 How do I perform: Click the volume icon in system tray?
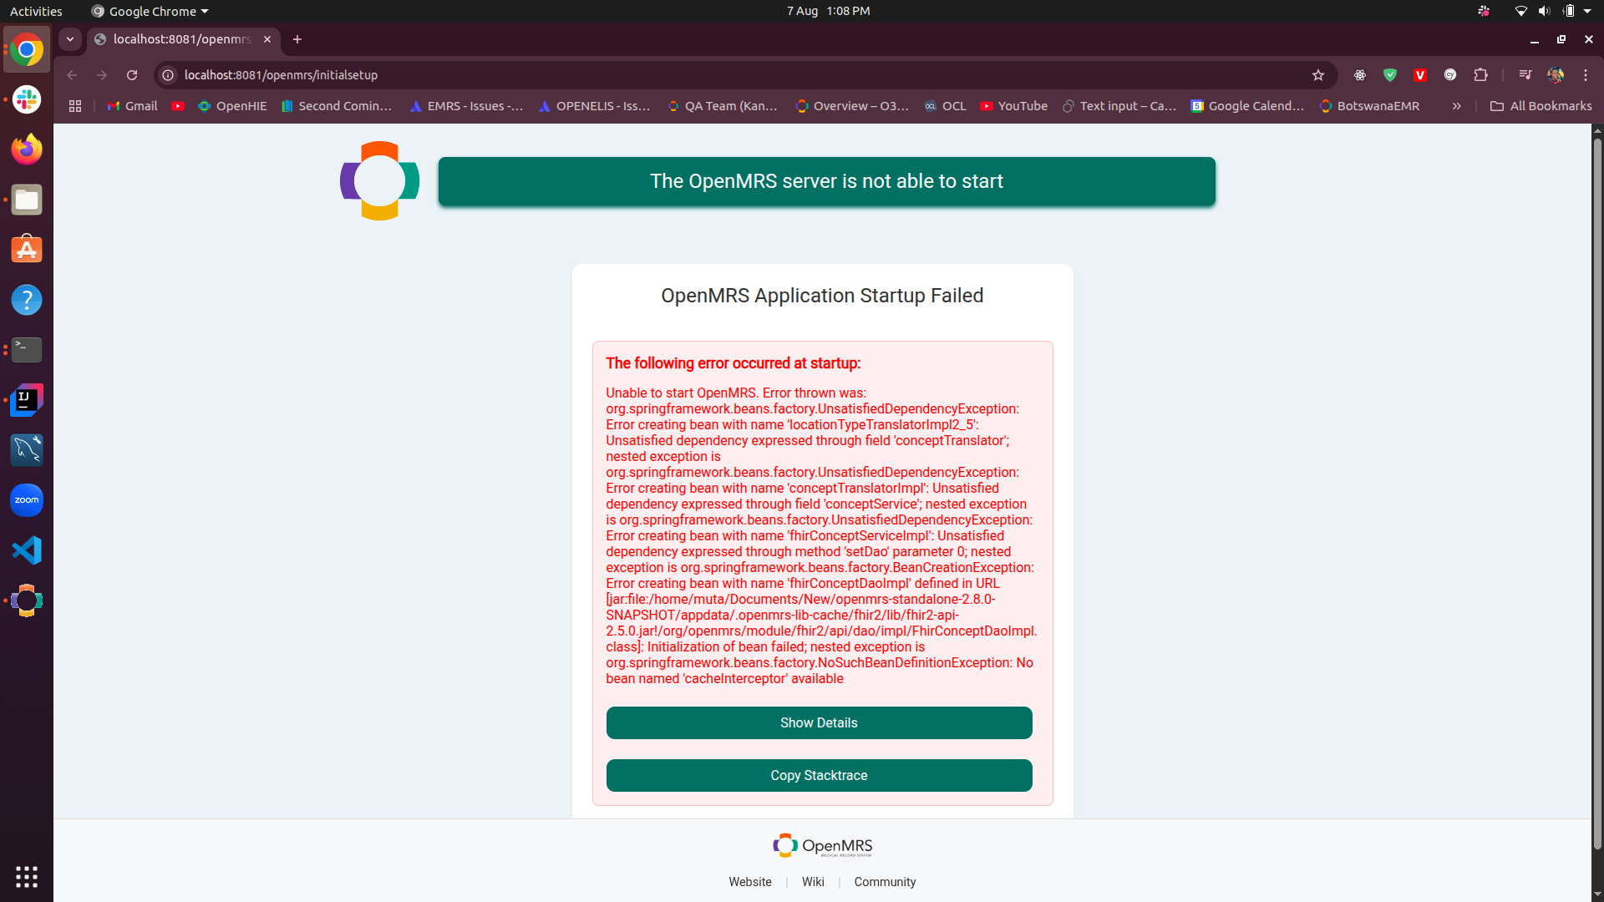pos(1544,11)
